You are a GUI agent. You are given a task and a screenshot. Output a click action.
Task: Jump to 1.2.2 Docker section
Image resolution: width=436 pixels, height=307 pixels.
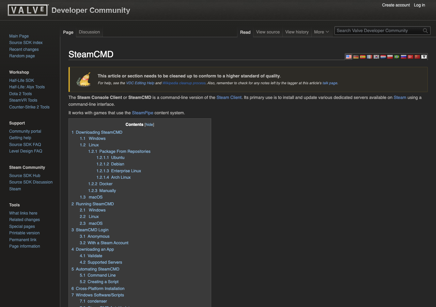coord(100,184)
